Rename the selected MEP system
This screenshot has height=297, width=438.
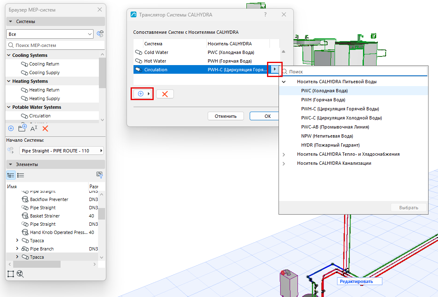[34, 129]
